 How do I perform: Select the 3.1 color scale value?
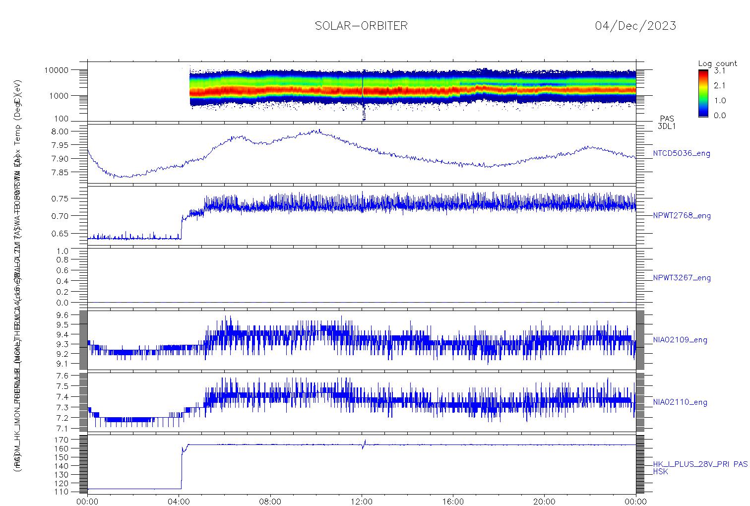click(x=719, y=71)
